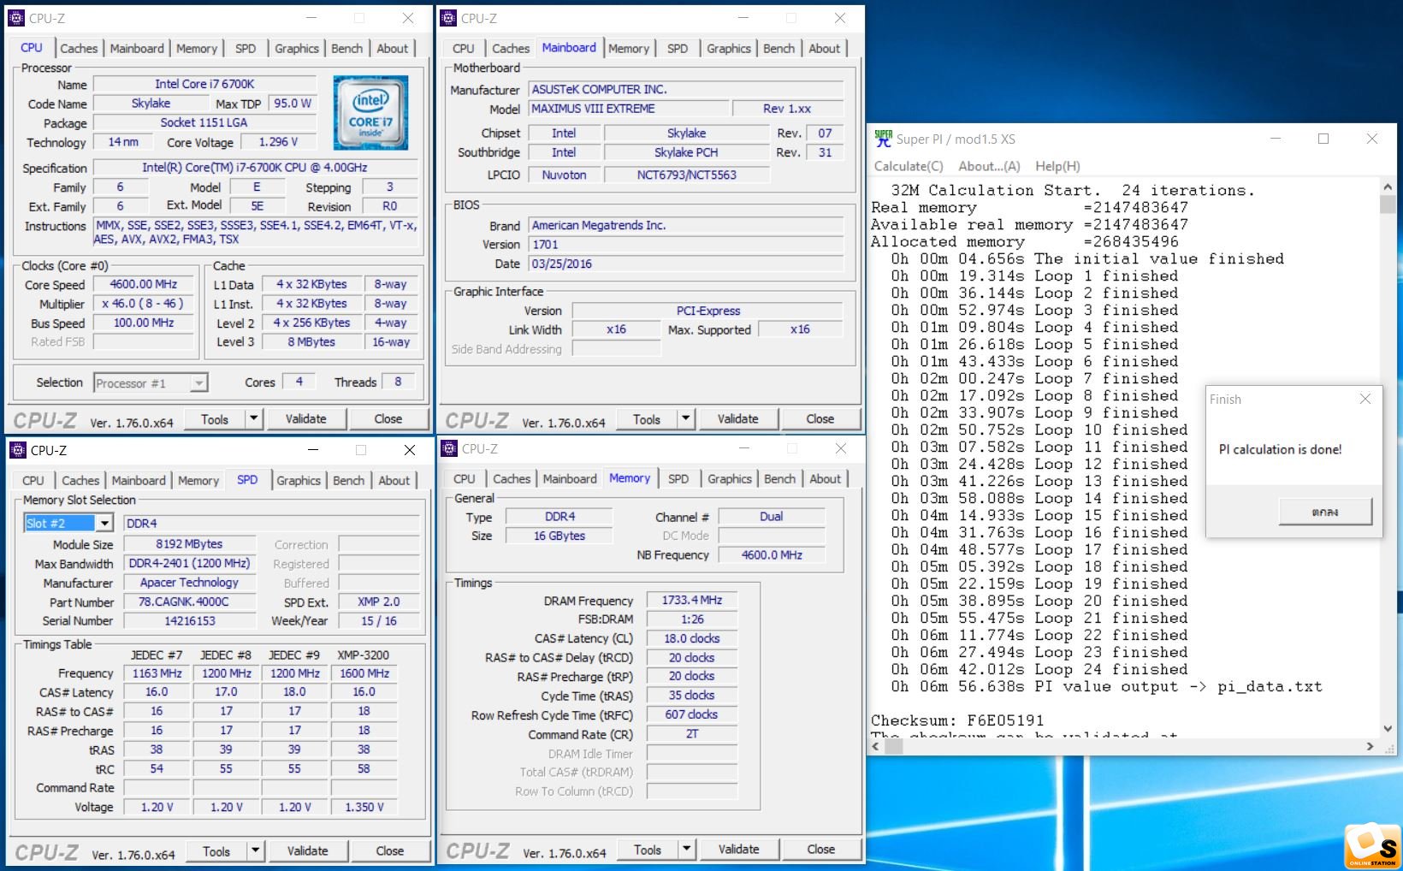The image size is (1403, 871).
Task: Click the Super PI title bar icon
Action: 883,138
